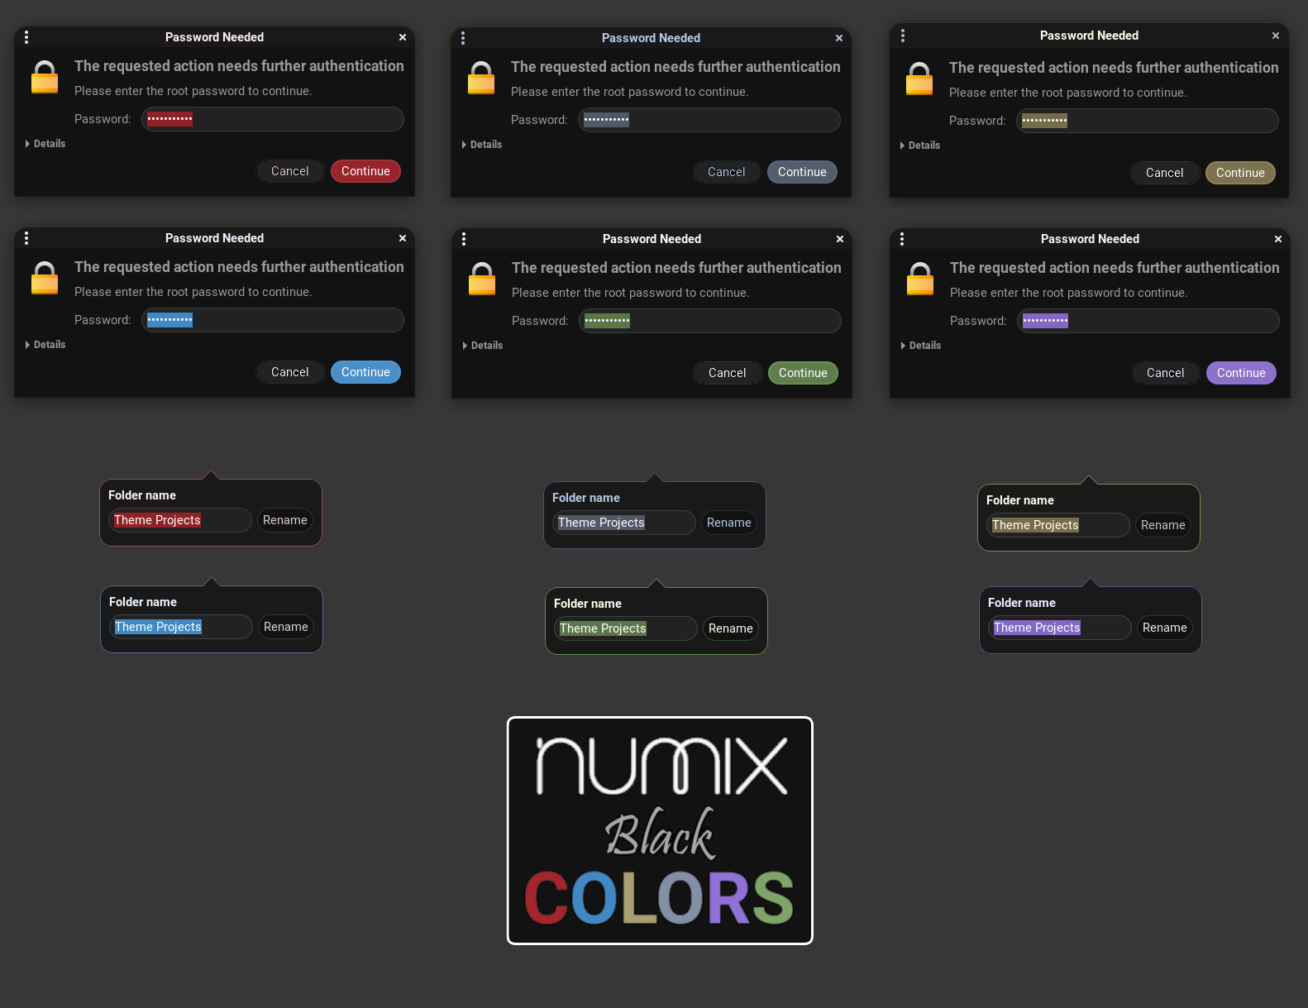Viewport: 1308px width, 1008px height.
Task: Click folder name field highlighted tan
Action: 1058,525
